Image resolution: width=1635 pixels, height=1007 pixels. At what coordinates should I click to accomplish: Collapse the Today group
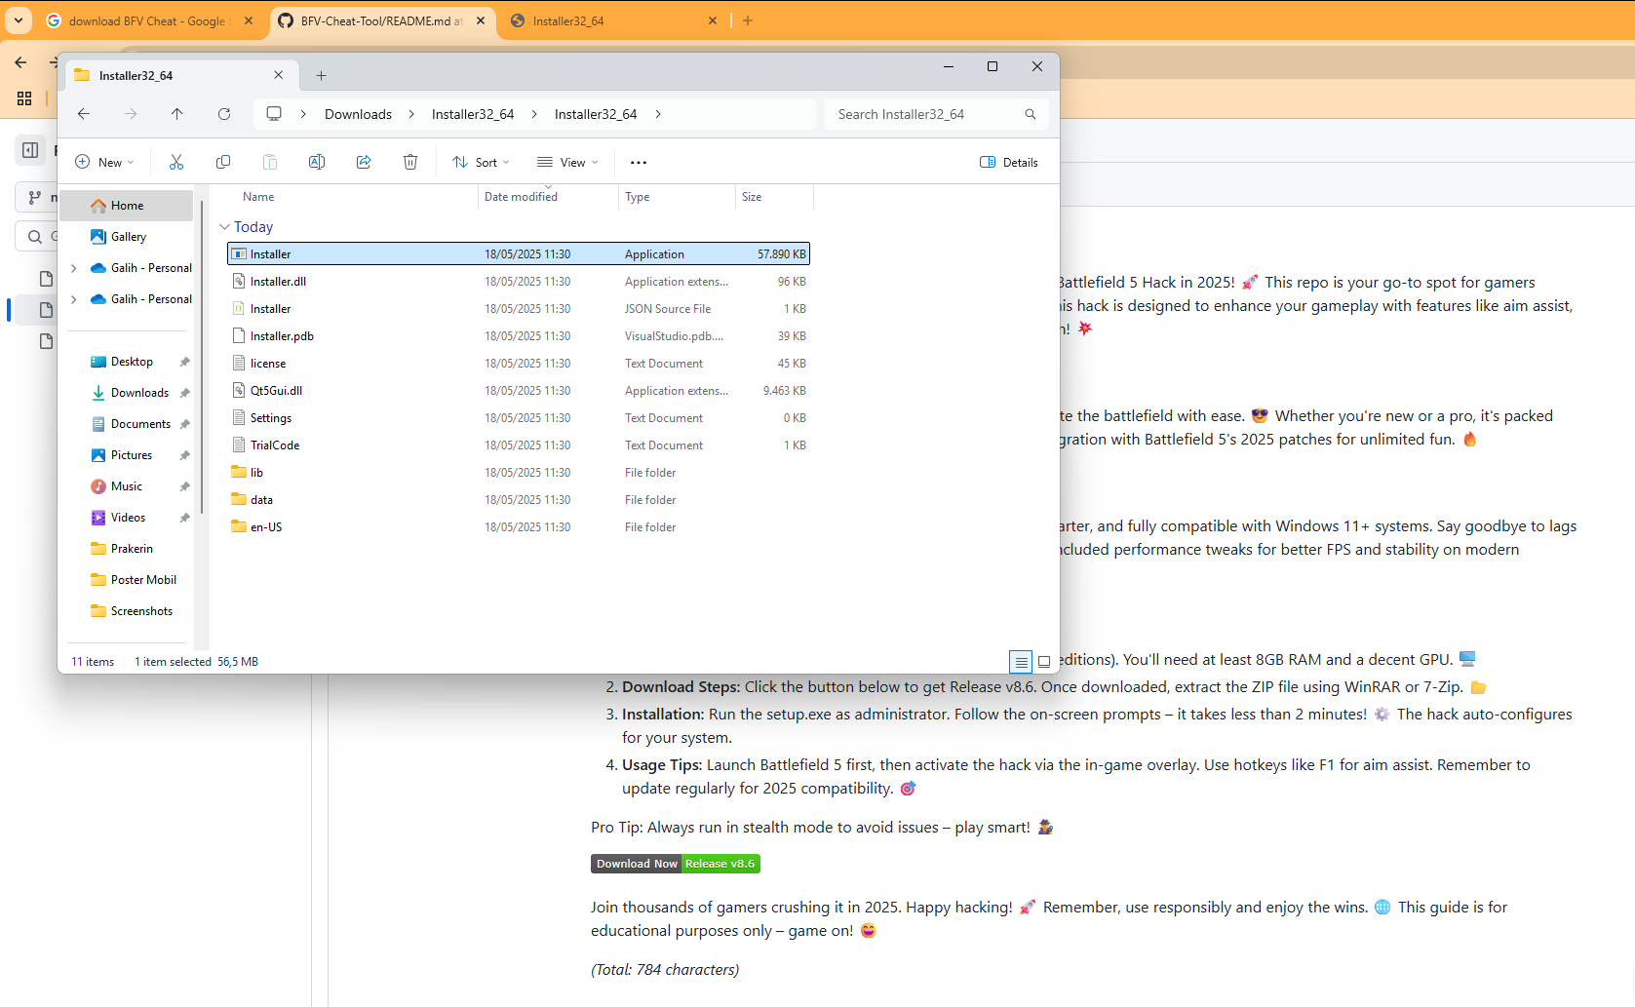pyautogui.click(x=224, y=227)
